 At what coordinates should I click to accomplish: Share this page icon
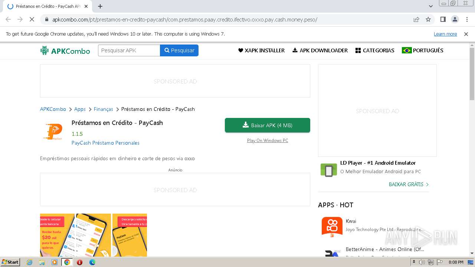tap(416, 19)
